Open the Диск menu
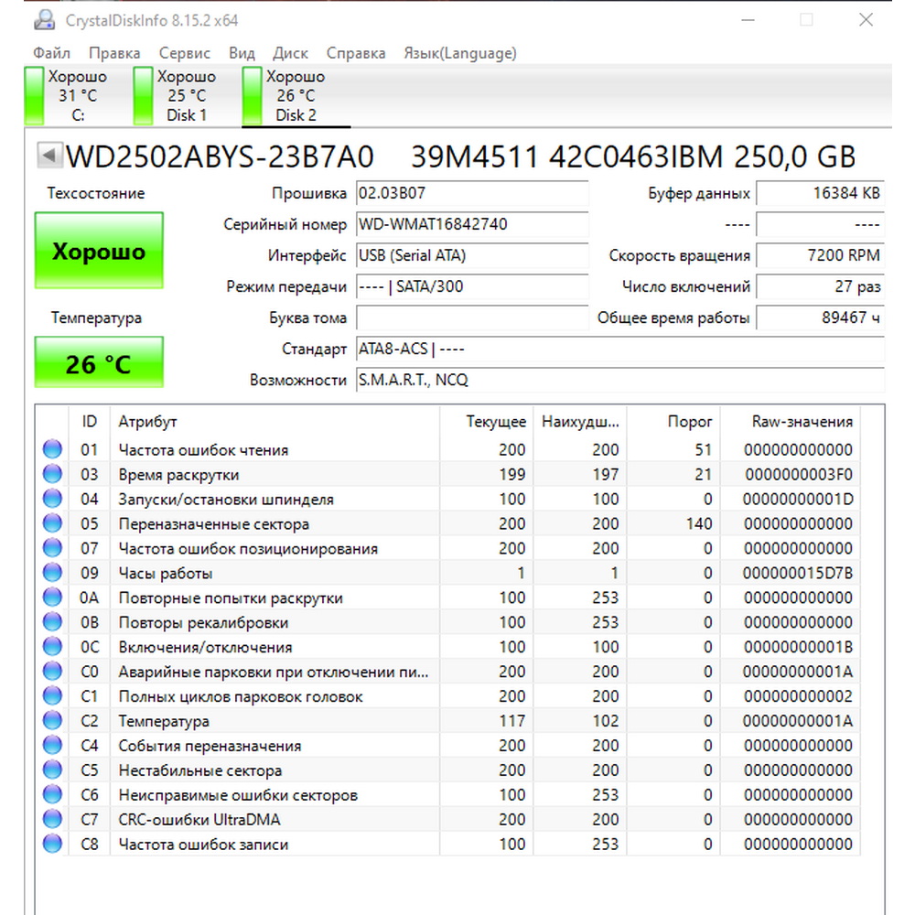 click(290, 53)
